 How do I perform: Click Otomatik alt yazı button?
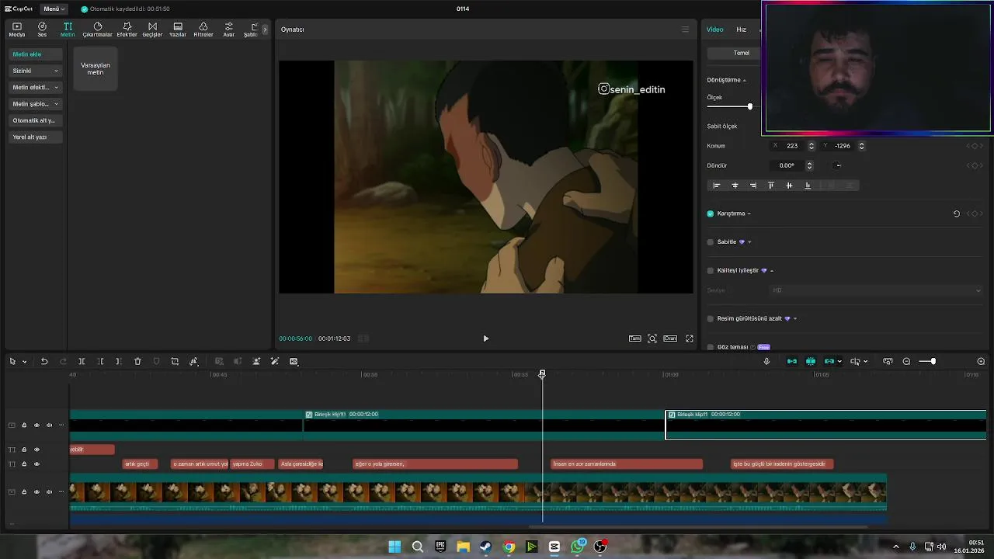coord(36,120)
